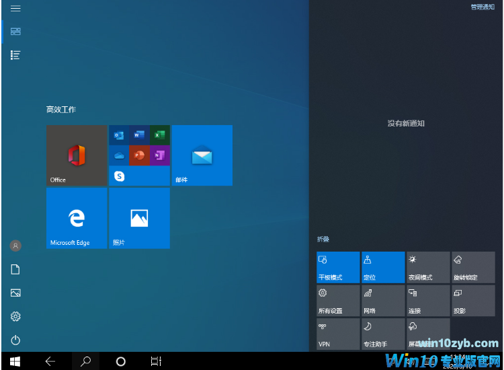Switch to All Apps list view
Image resolution: width=504 pixels, height=370 pixels.
click(15, 54)
